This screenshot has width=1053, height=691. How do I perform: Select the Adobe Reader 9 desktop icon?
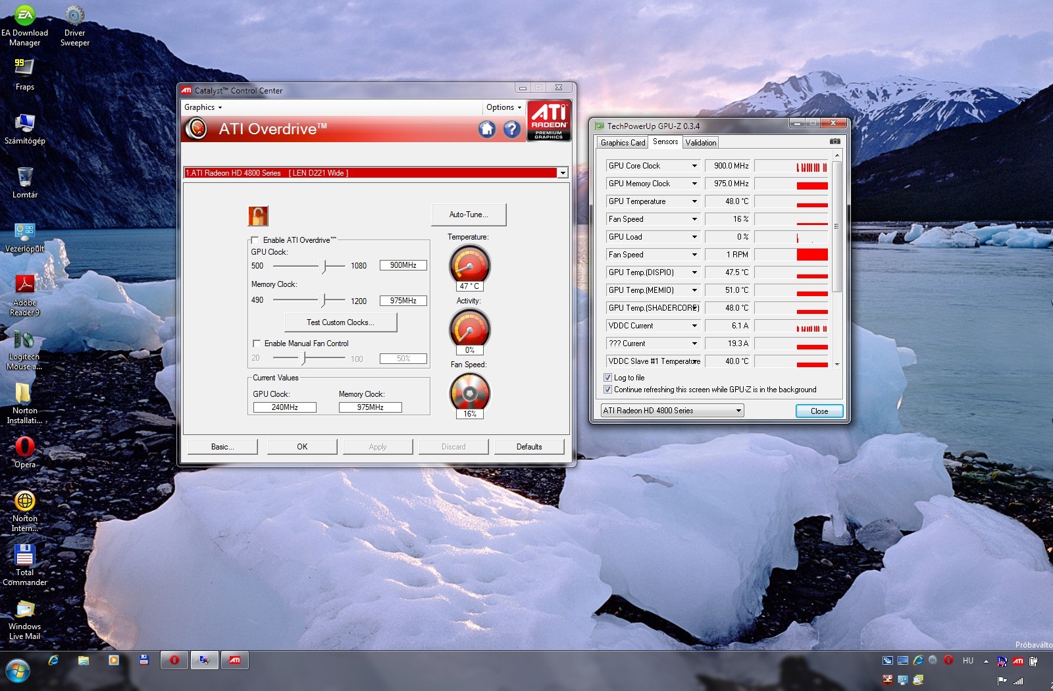click(25, 295)
